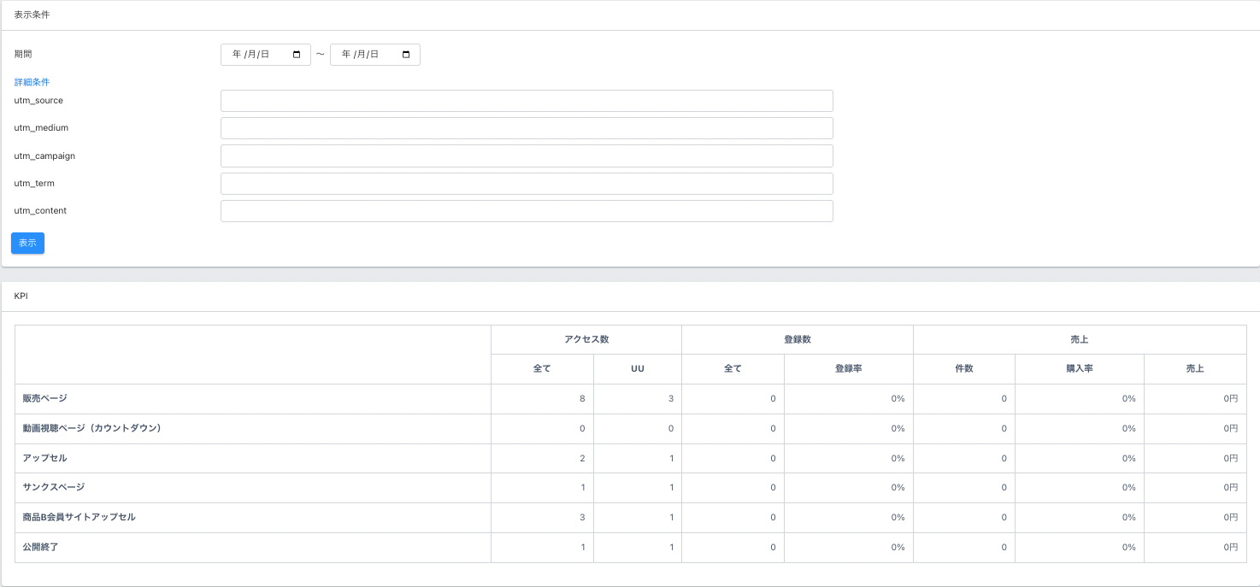Select the 動画視聴ページ（カウントダウン） row
The width and height of the screenshot is (1260, 587).
[x=91, y=428]
